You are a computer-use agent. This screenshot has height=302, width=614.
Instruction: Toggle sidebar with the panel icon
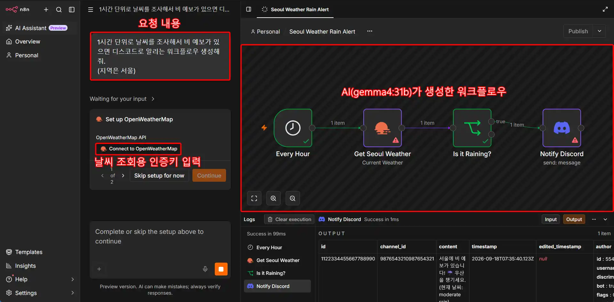[x=72, y=10]
